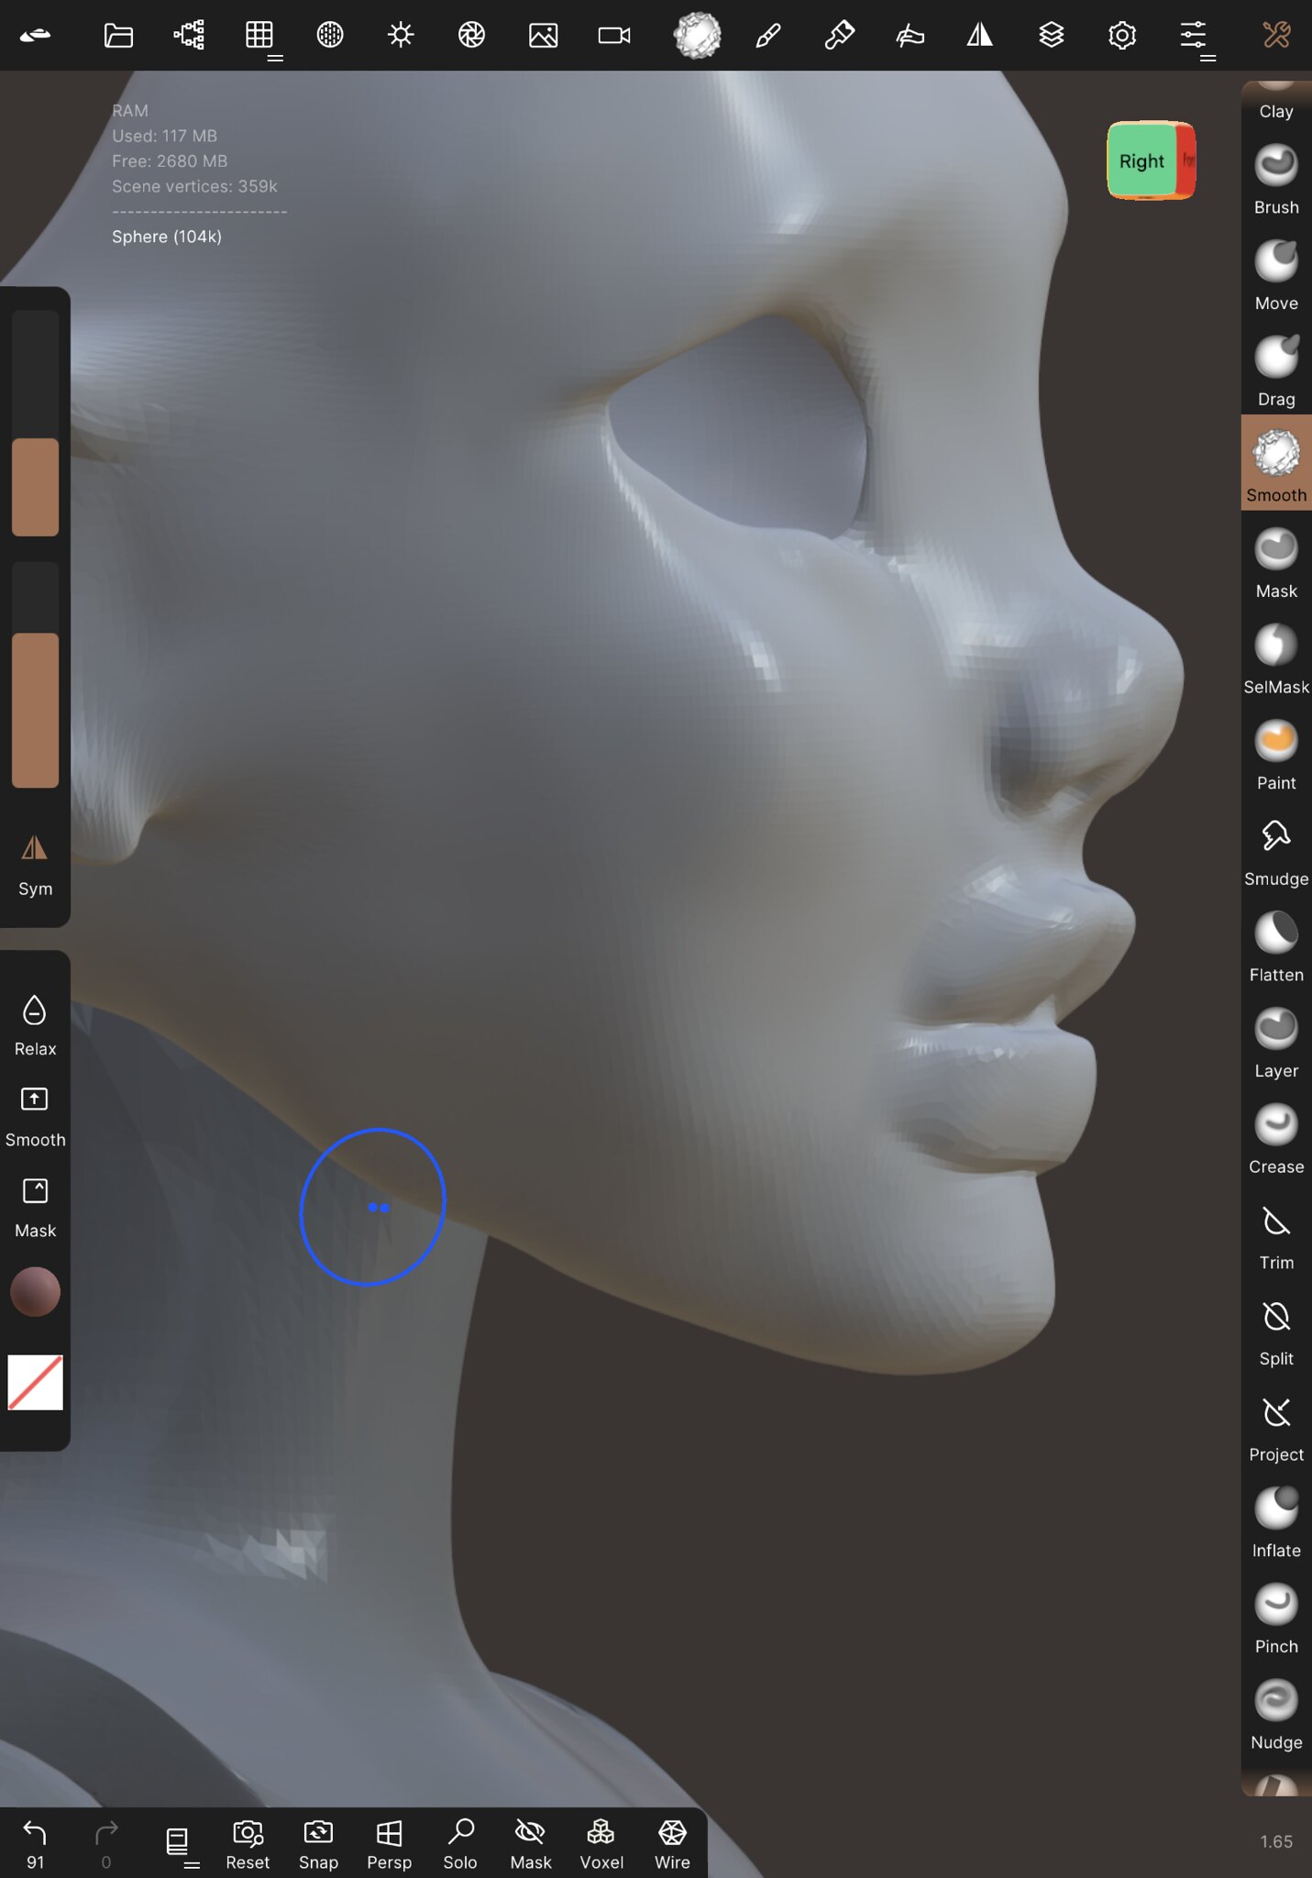Image resolution: width=1312 pixels, height=1878 pixels.
Task: Select the Pinch tool
Action: [1276, 1618]
